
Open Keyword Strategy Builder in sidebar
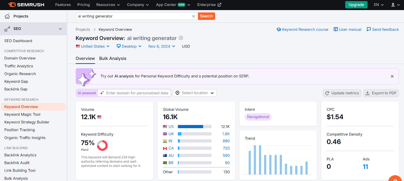(x=27, y=122)
